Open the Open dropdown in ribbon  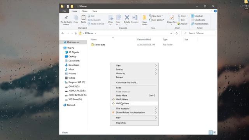(x=182, y=16)
